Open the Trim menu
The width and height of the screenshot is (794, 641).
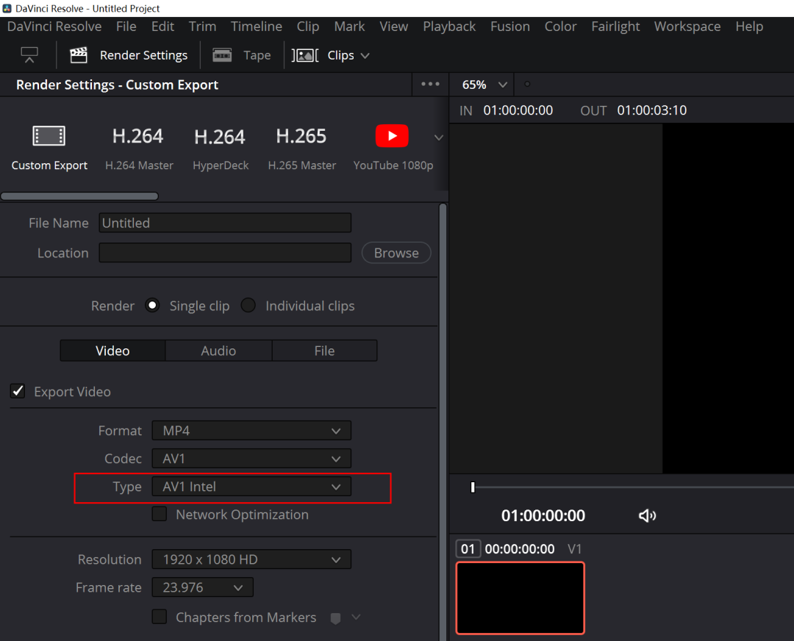(203, 26)
